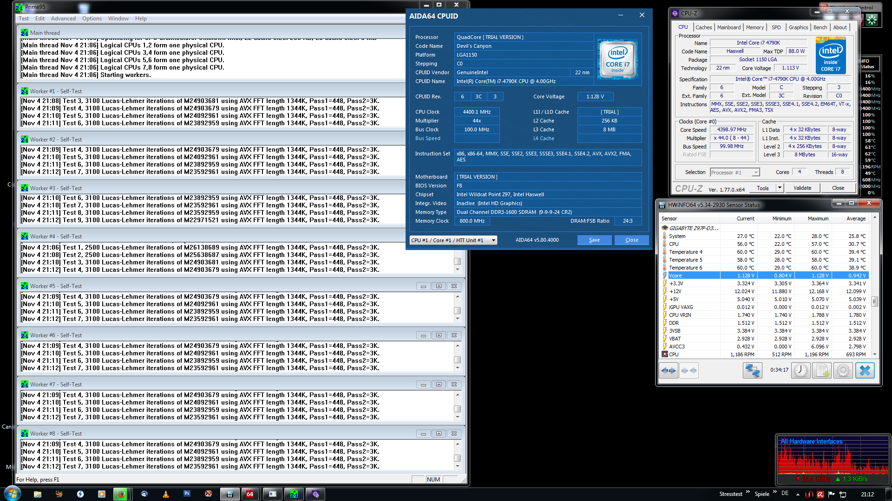Reset HWiNFO sensor clock timer
Image resolution: width=892 pixels, height=501 pixels.
[x=800, y=371]
